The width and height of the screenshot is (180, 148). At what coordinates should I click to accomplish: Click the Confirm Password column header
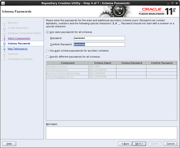pyautogui.click(x=162, y=63)
